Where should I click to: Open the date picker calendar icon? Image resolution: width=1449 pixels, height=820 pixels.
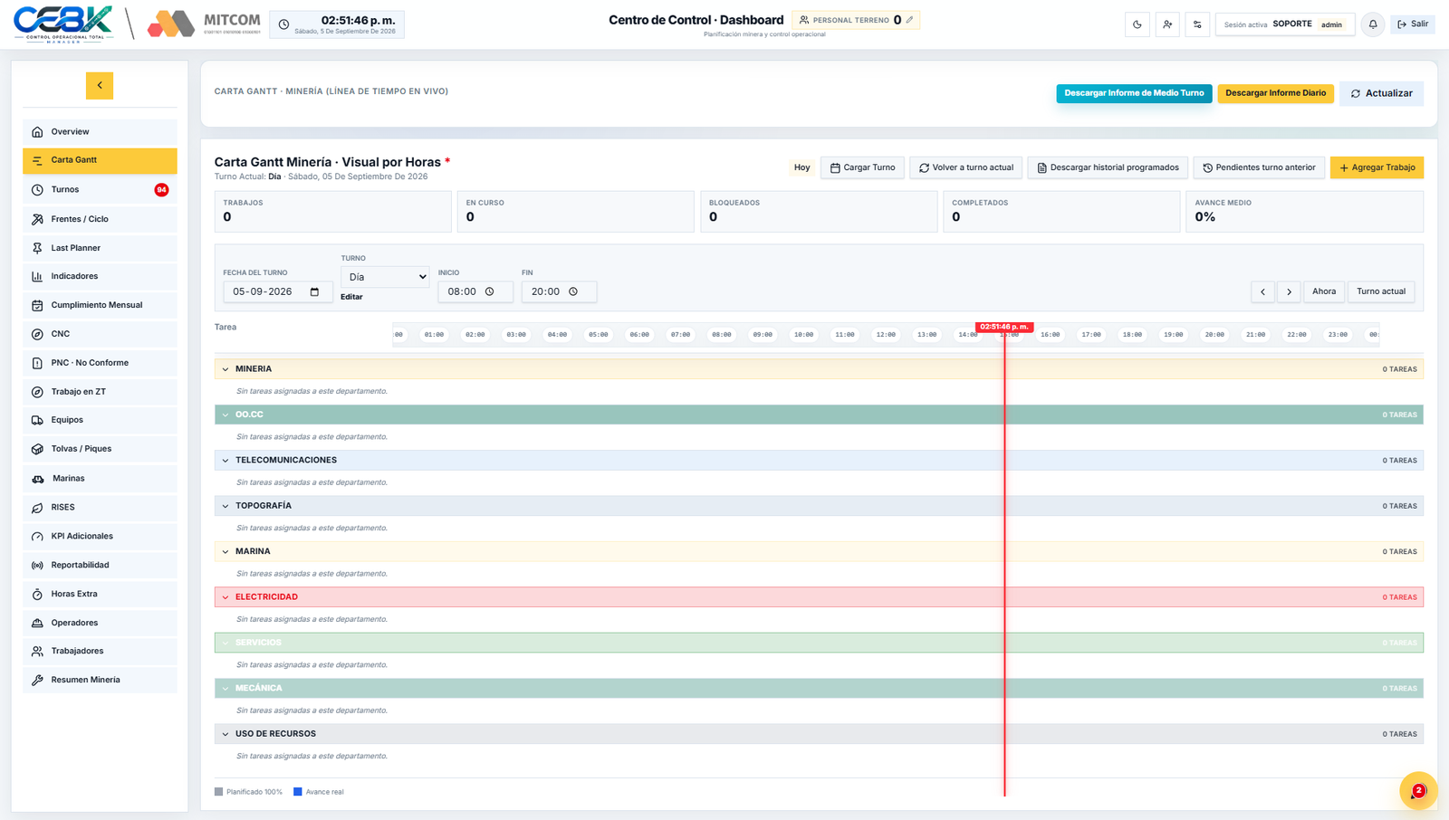[314, 291]
